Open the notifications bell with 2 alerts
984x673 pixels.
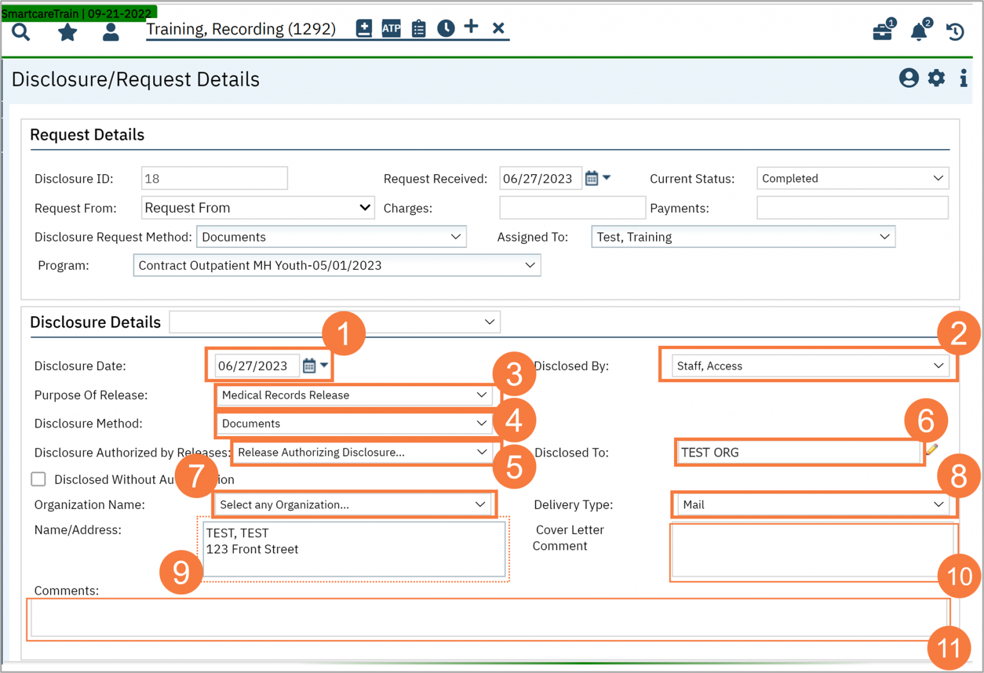pyautogui.click(x=919, y=31)
